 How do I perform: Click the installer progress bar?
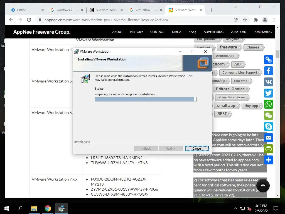point(146,99)
